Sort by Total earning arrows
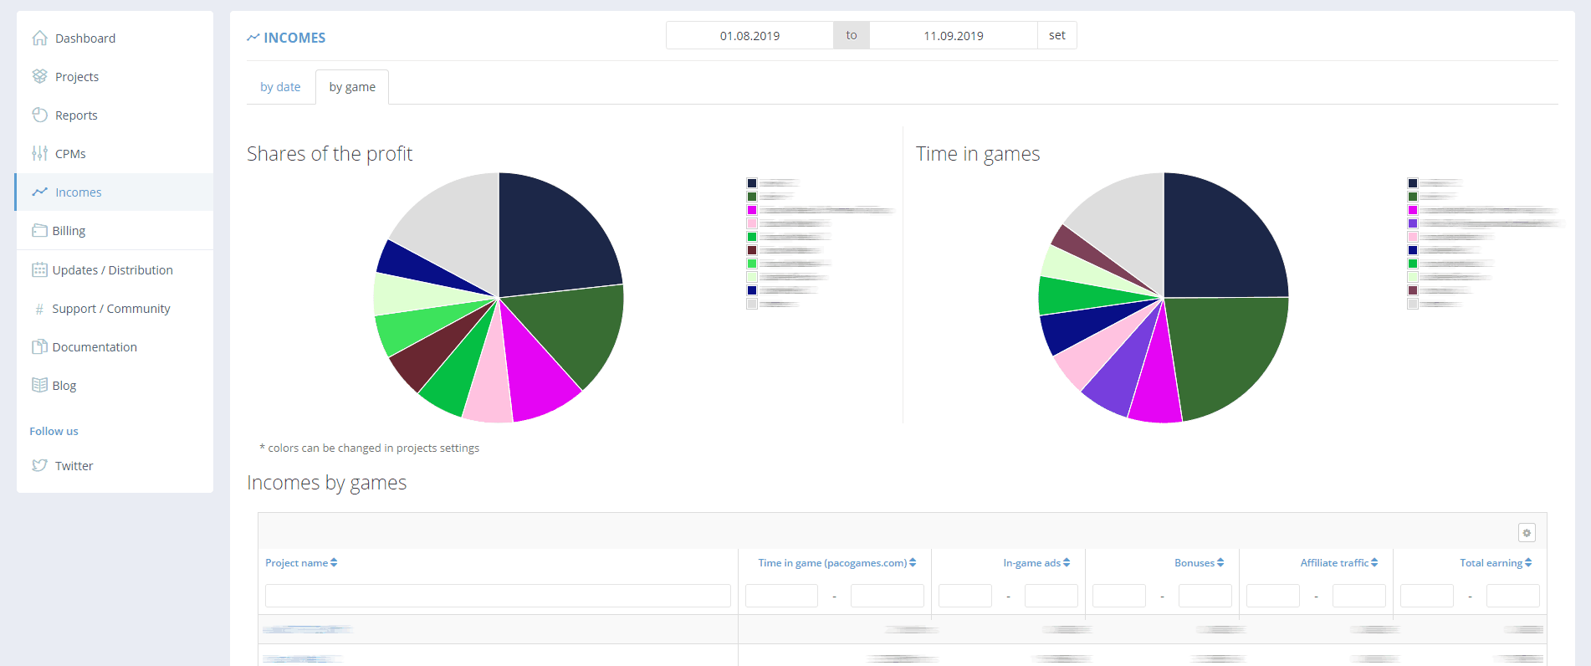This screenshot has height=666, width=1591. (1528, 563)
